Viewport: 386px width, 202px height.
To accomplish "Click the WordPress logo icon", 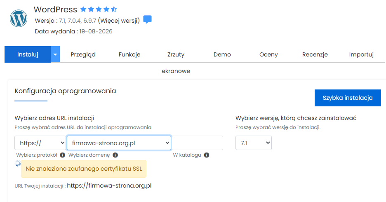I will click(19, 18).
